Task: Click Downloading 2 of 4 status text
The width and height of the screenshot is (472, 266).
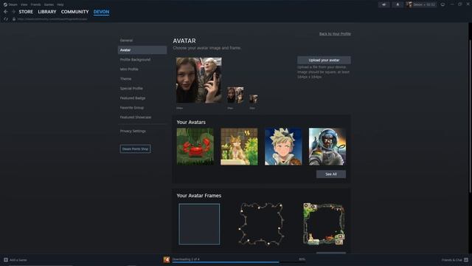Action: pos(186,259)
